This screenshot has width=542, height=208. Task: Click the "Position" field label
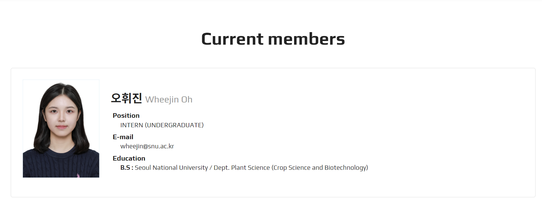(126, 116)
